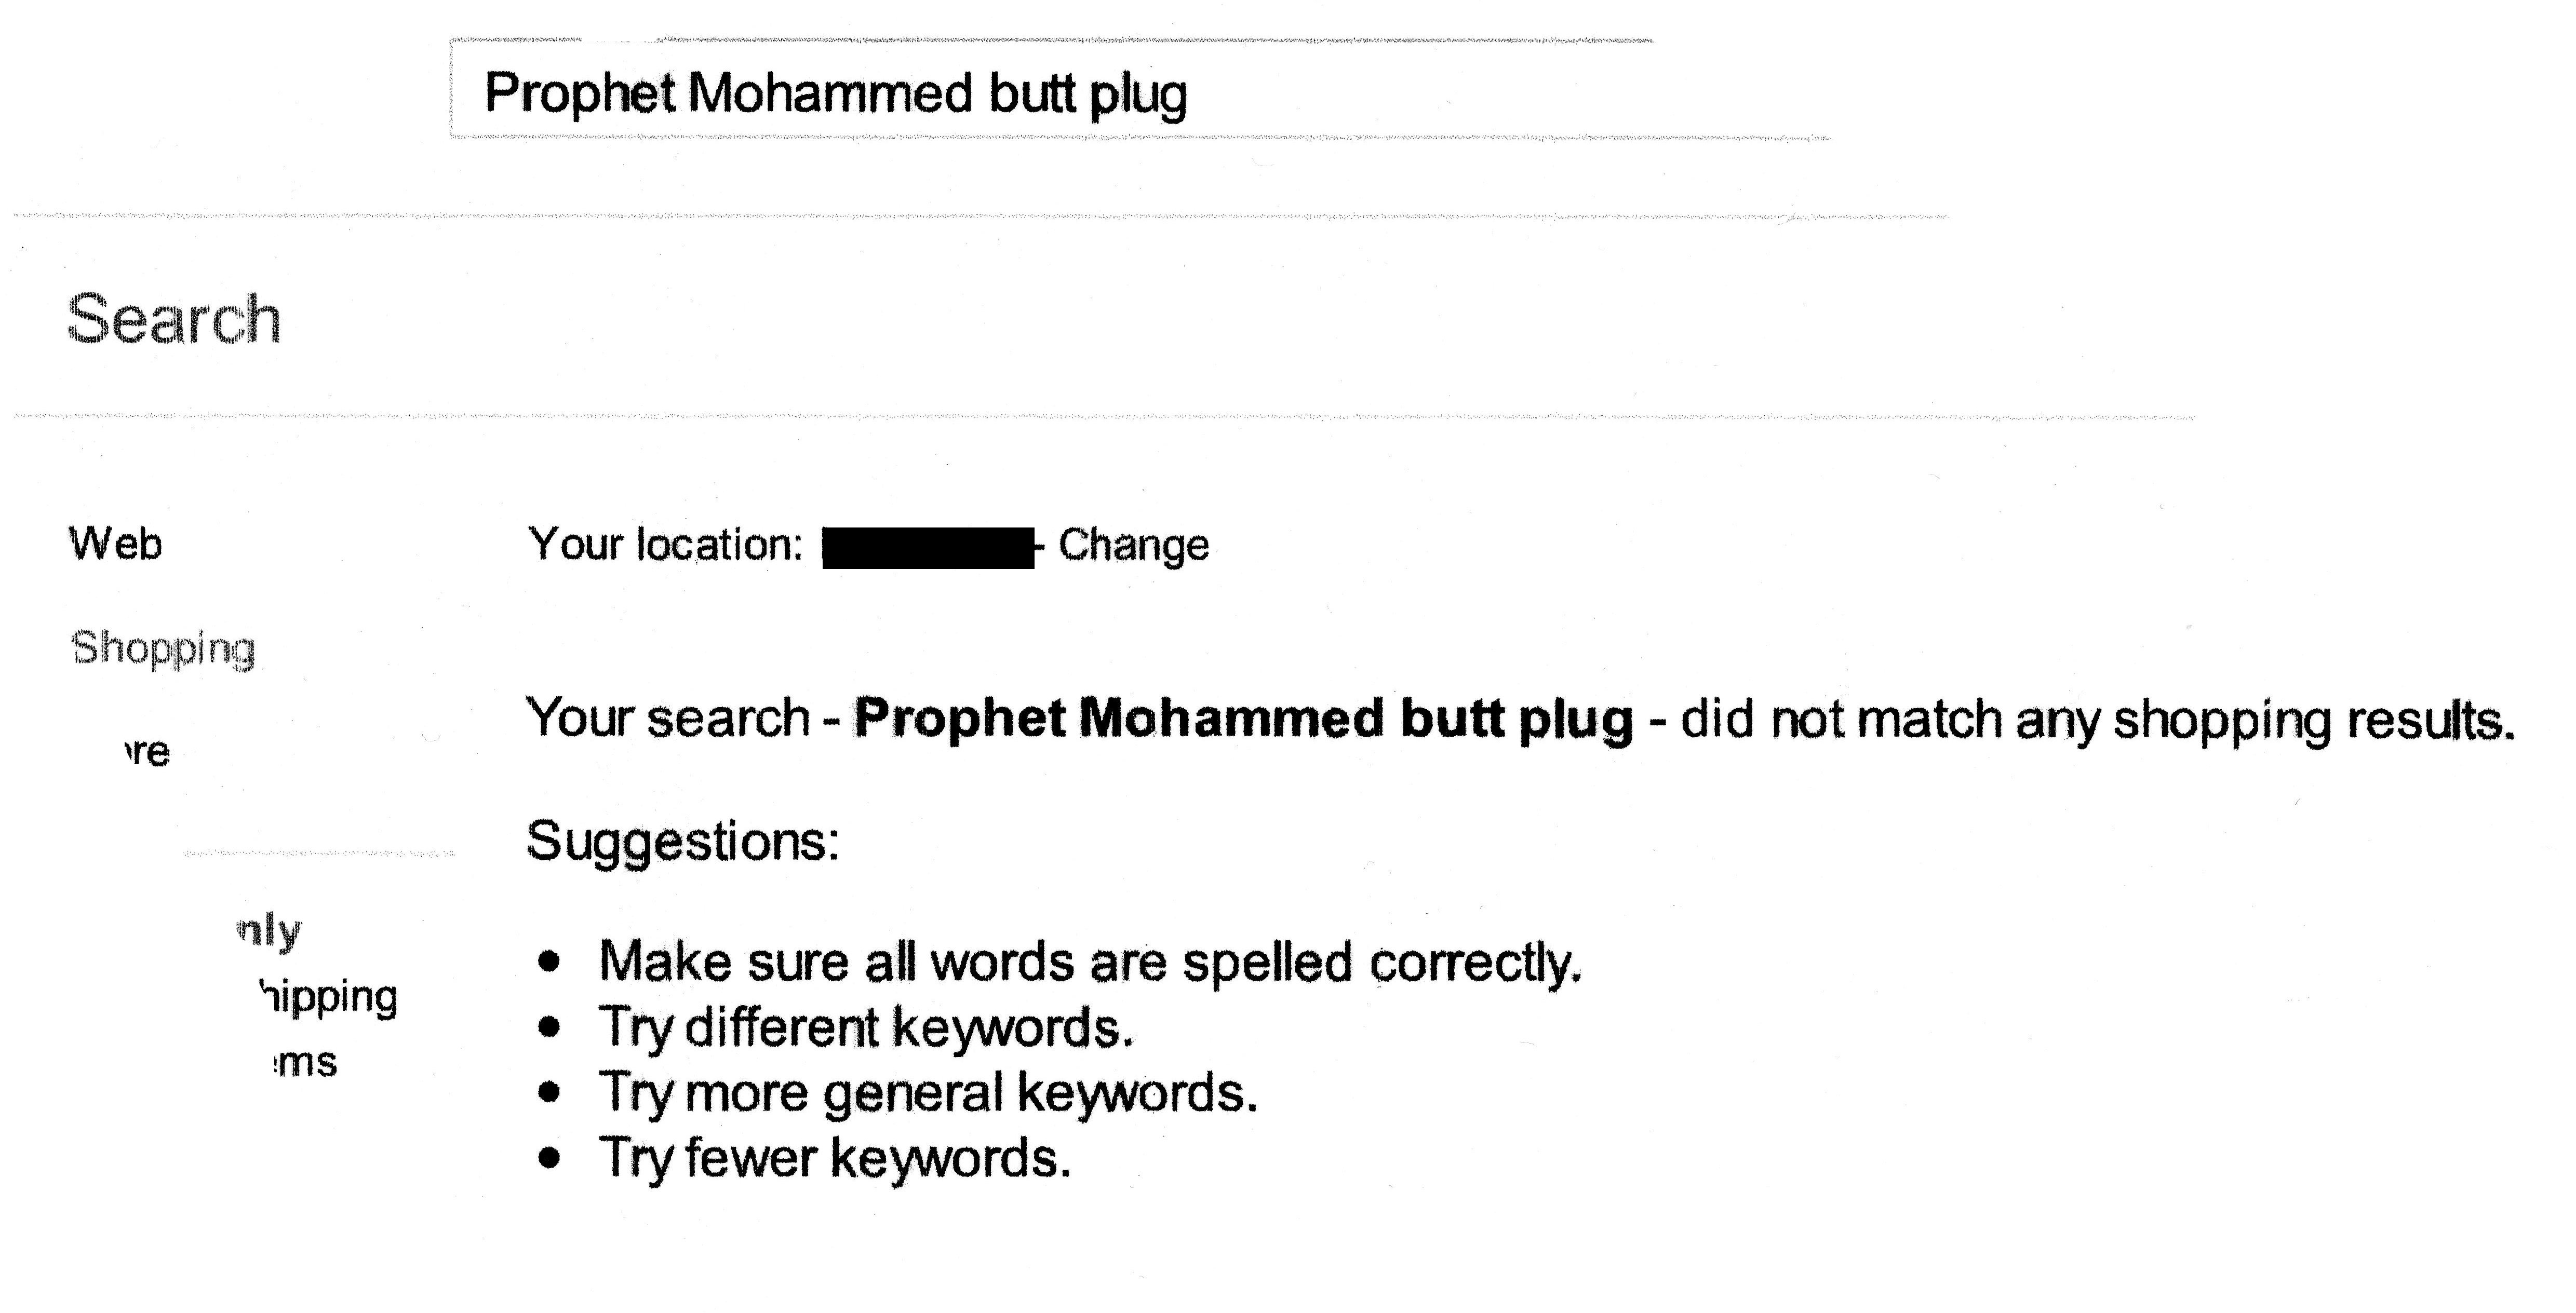2576x1313 pixels.
Task: Open the partially visible More option
Action: point(148,752)
